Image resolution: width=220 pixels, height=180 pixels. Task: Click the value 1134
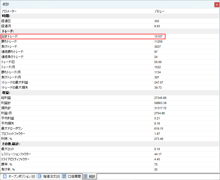[158, 72]
